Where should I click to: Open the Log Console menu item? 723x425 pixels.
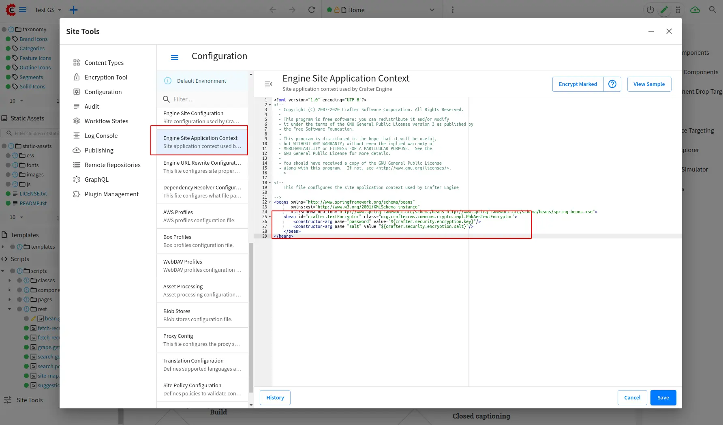pyautogui.click(x=101, y=135)
